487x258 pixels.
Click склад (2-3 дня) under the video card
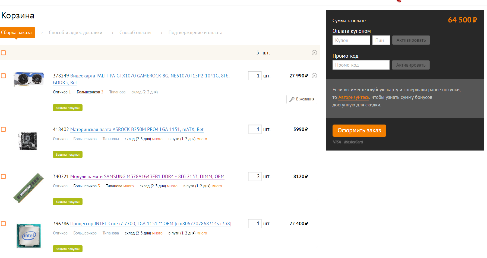[145, 92]
